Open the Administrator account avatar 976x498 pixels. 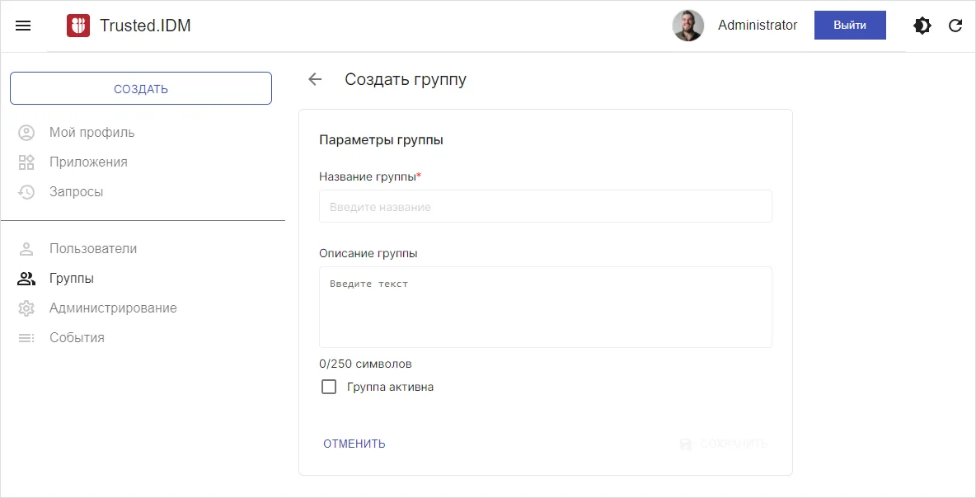tap(688, 26)
